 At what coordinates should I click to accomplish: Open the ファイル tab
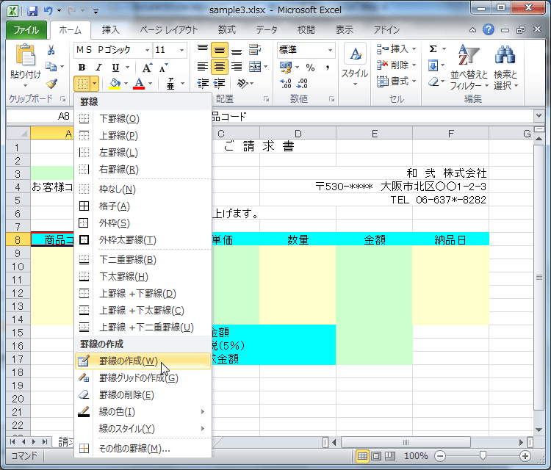click(26, 30)
